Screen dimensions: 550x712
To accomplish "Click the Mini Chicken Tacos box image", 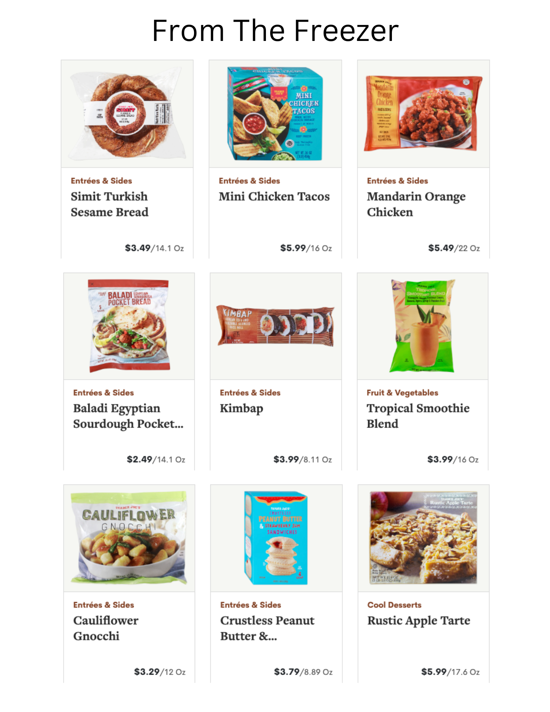I will pos(275,114).
